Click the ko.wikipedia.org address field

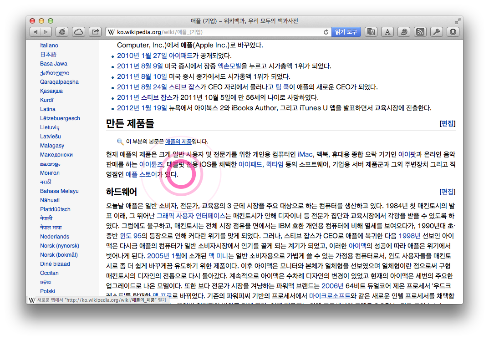click(218, 32)
